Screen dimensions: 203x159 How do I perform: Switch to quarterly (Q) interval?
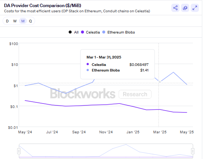click(x=30, y=21)
